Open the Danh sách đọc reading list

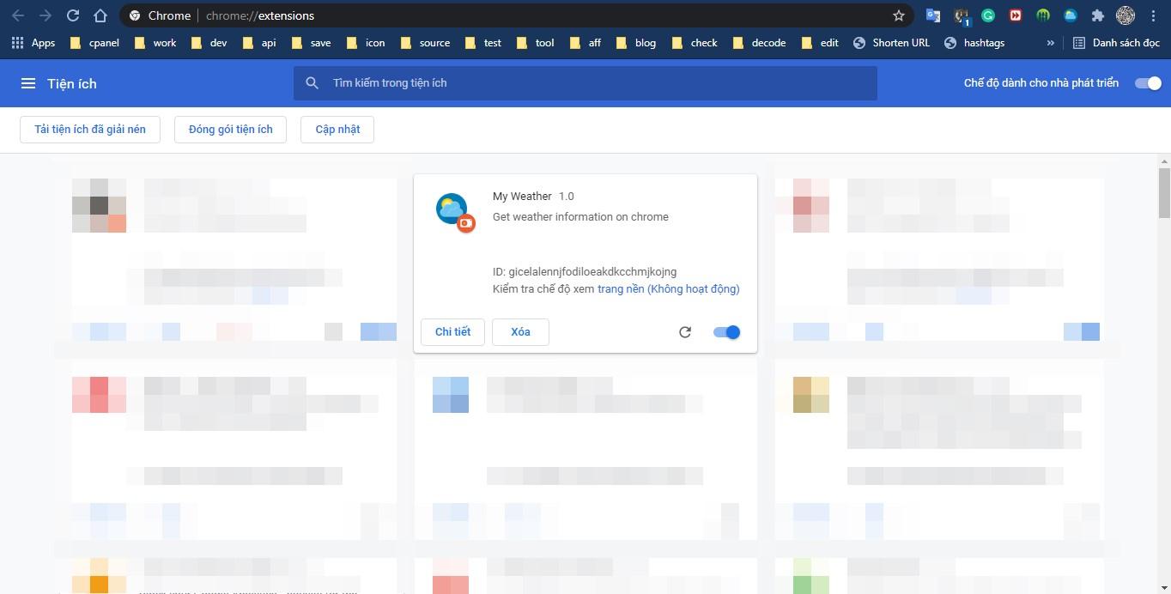(1116, 43)
